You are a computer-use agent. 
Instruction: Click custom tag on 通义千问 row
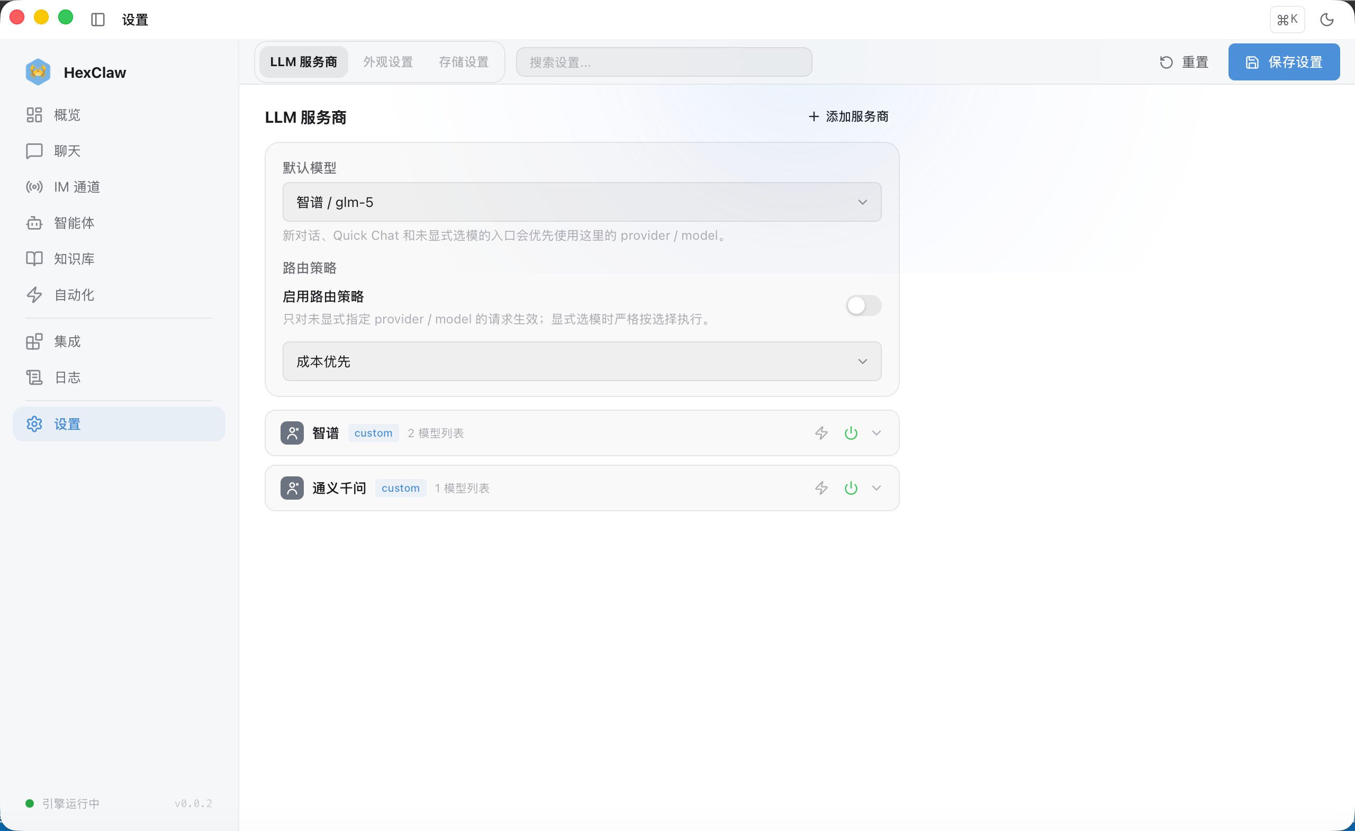tap(400, 488)
